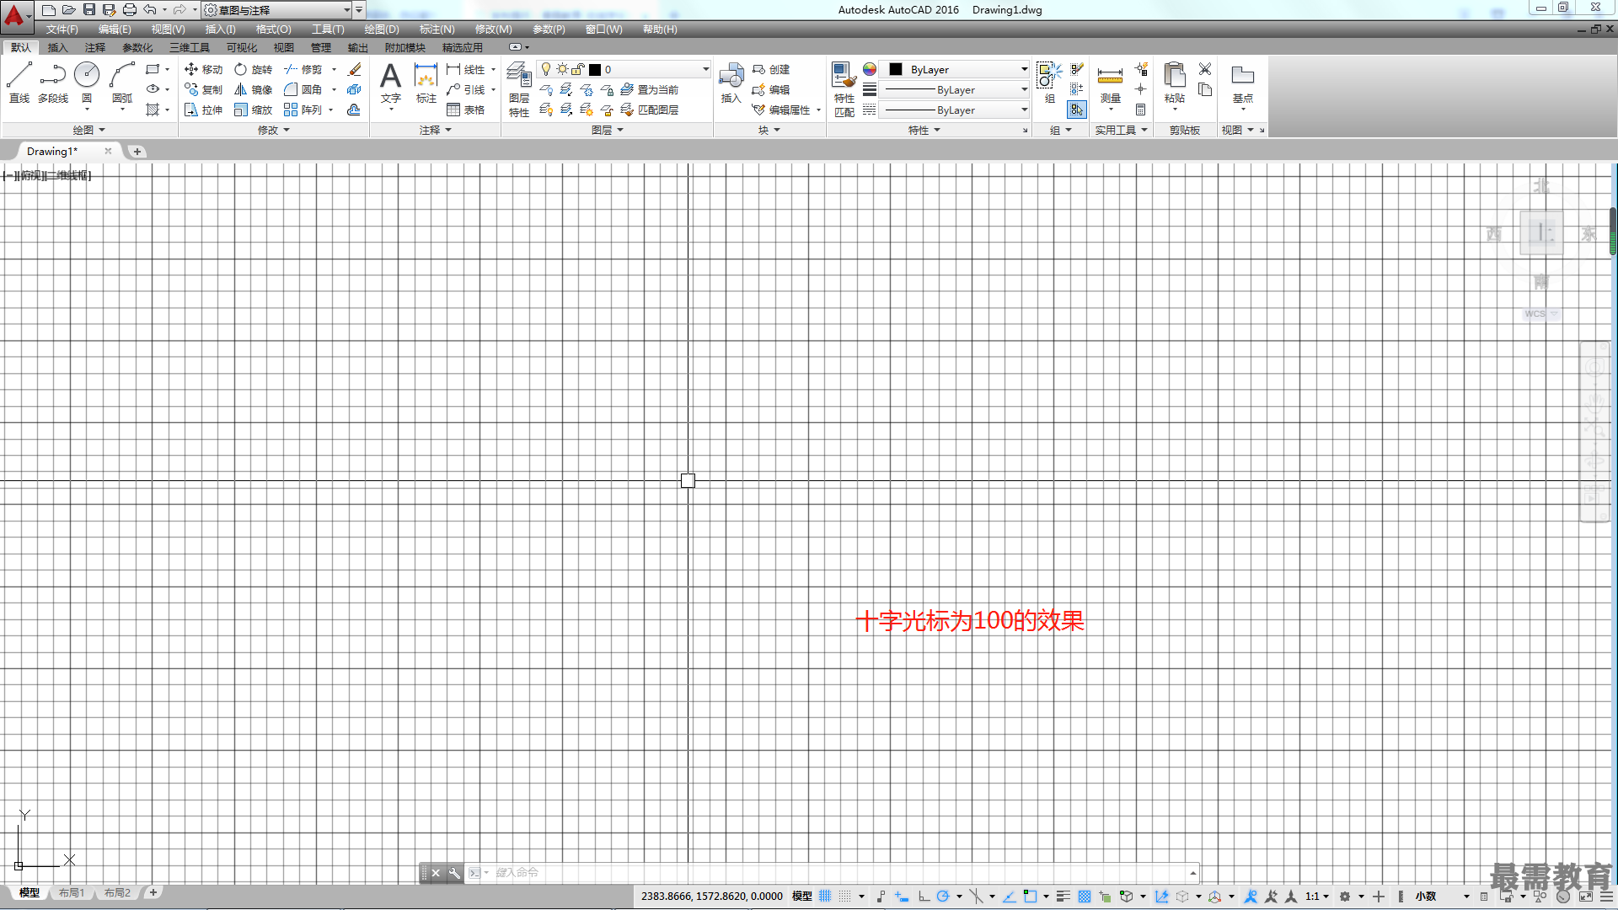1618x910 pixels.
Task: Click the 圆角 (Fillet) tool
Action: pyautogui.click(x=303, y=89)
